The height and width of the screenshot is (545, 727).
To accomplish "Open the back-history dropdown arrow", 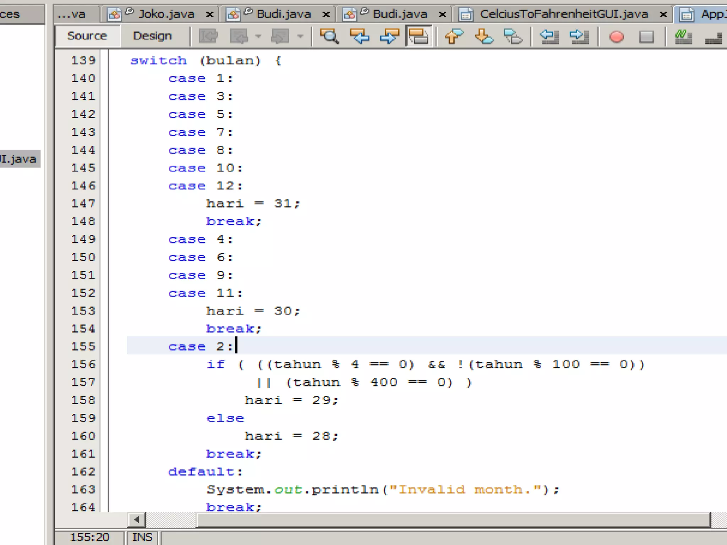I will click(x=258, y=36).
